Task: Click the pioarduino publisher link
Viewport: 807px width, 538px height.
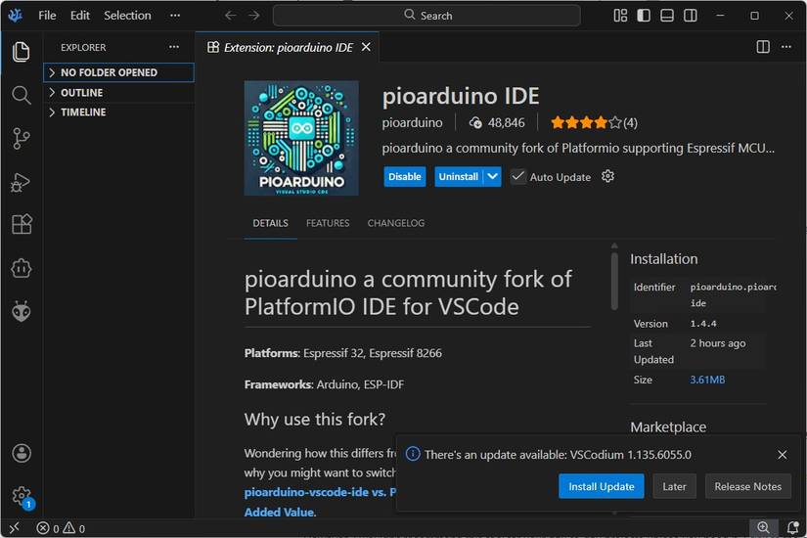Action: click(412, 122)
